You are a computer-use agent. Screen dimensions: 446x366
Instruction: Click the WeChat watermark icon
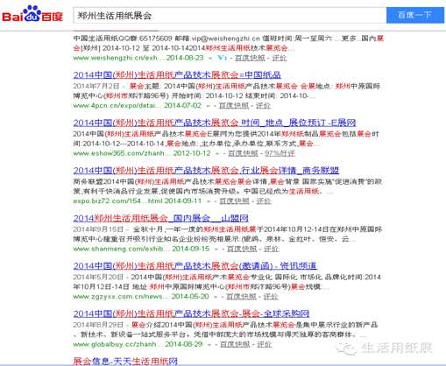tap(346, 348)
